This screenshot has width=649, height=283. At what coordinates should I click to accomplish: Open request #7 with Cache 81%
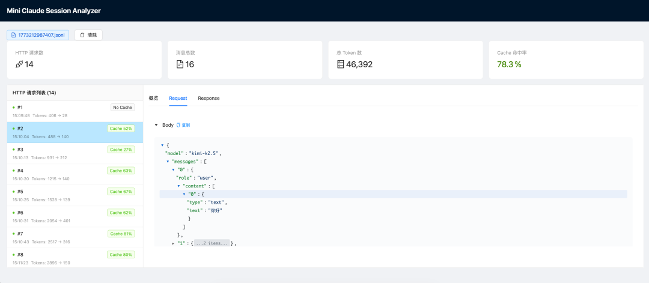(60, 237)
